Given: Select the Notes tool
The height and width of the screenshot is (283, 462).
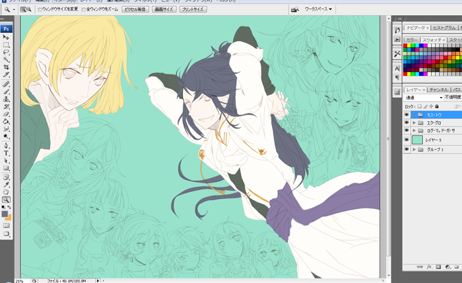Looking at the screenshot, I should (6, 177).
